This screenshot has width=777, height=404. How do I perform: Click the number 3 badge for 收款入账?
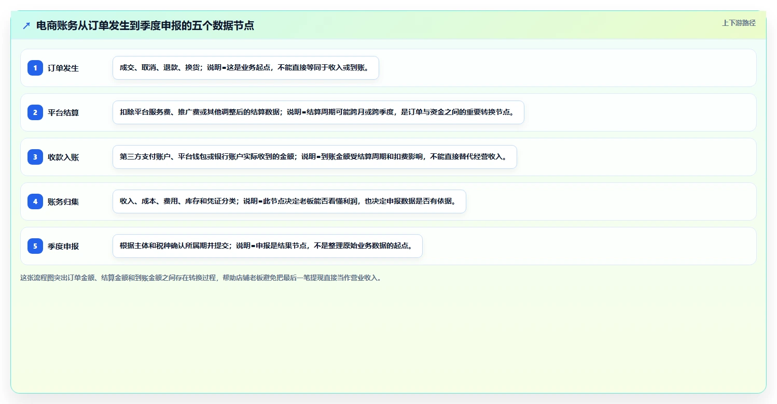(x=35, y=157)
